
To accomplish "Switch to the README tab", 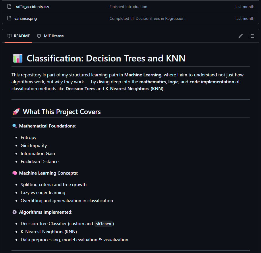I will pos(18,36).
